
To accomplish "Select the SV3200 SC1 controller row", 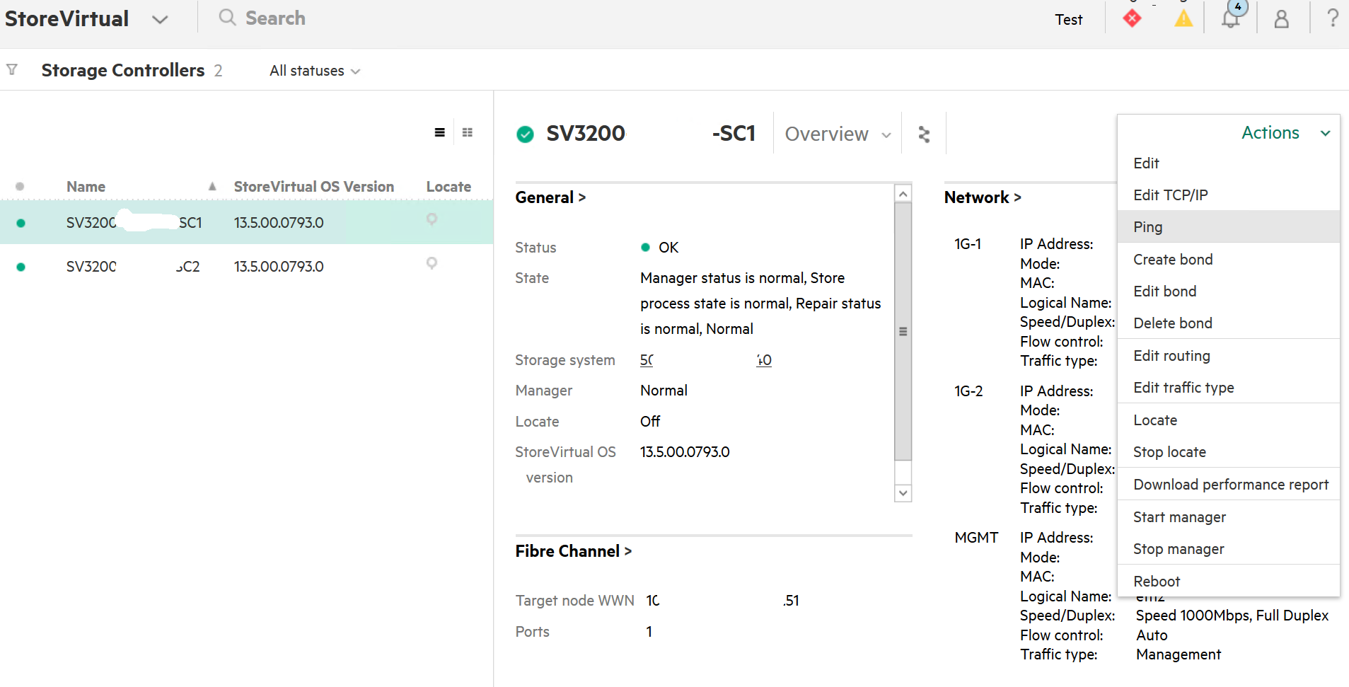I will [246, 223].
